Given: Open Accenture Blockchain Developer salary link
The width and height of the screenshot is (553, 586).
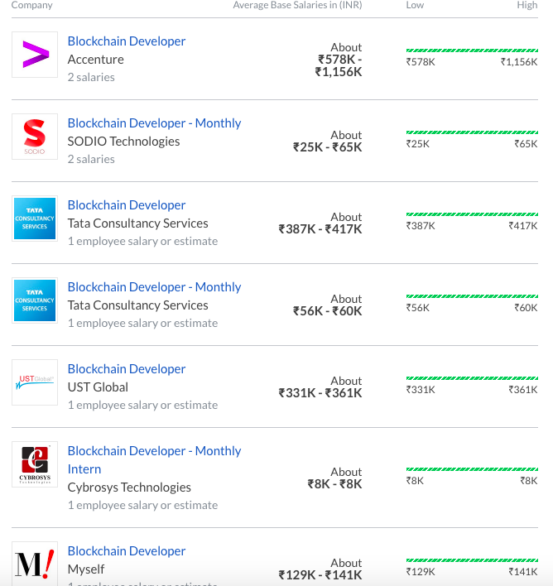Looking at the screenshot, I should click(x=127, y=41).
